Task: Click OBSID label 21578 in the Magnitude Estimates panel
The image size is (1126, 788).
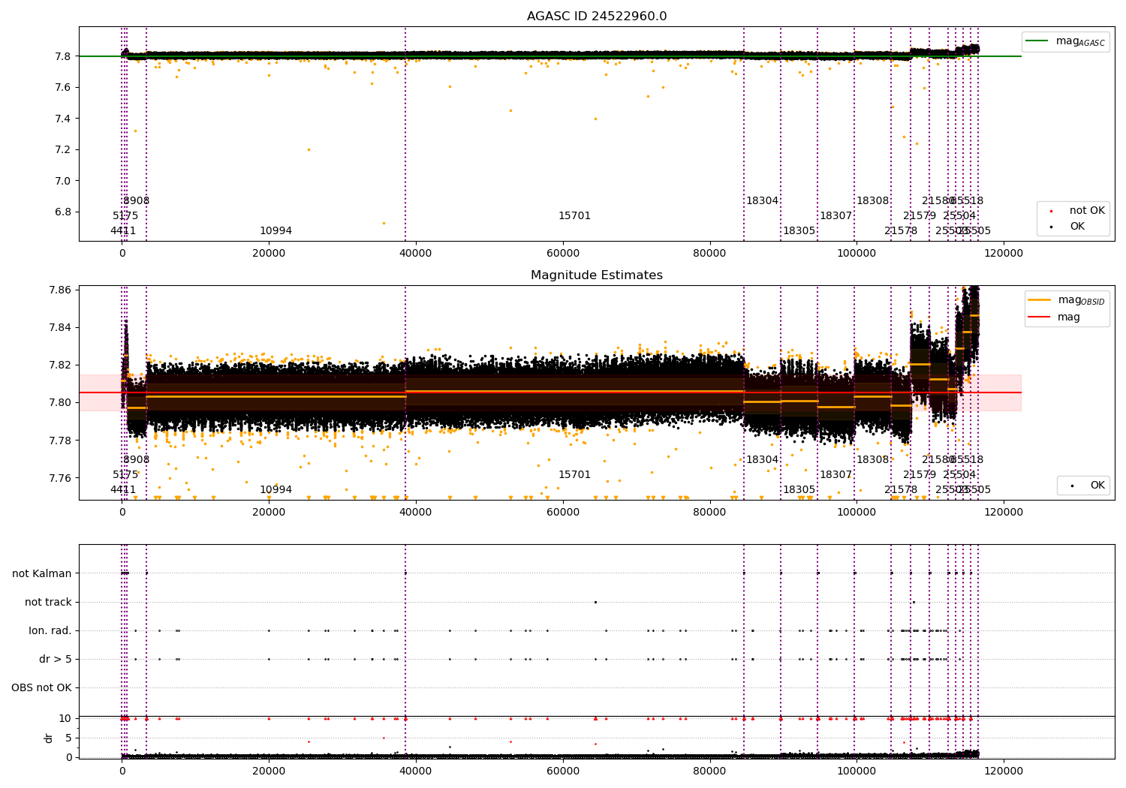Action: pos(900,490)
